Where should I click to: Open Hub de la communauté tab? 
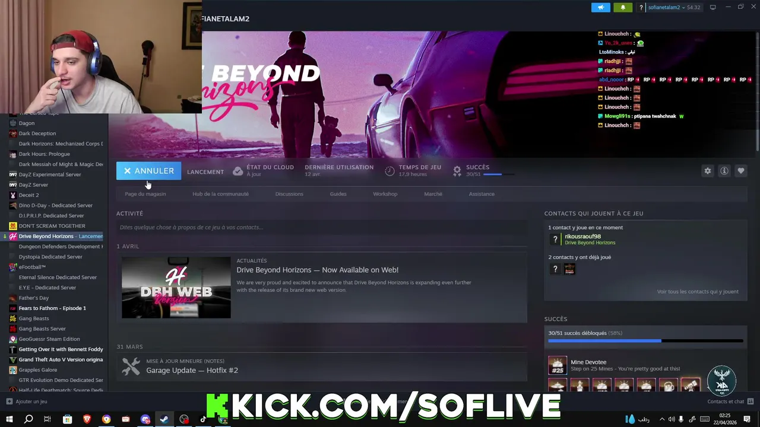[220, 194]
